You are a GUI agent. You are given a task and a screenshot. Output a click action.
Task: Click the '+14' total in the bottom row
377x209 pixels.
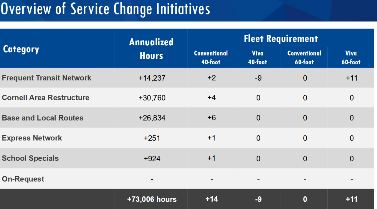(211, 199)
